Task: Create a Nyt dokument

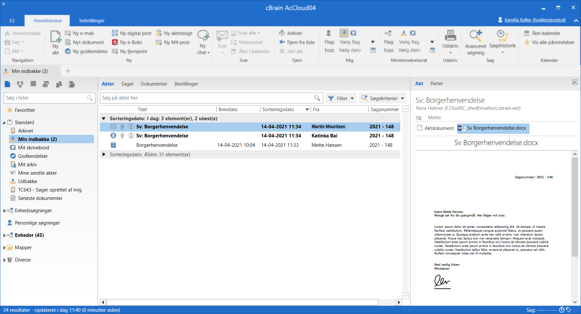Action: pos(85,42)
